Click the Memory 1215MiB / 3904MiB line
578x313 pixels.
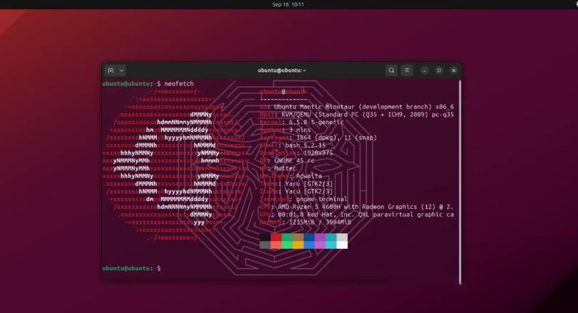point(305,222)
